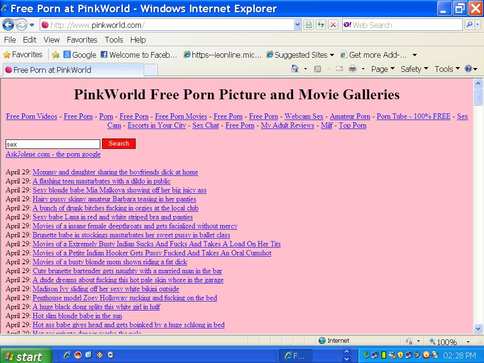Open the Welcome to Facebook favorite
The width and height of the screenshot is (484, 363).
point(139,55)
